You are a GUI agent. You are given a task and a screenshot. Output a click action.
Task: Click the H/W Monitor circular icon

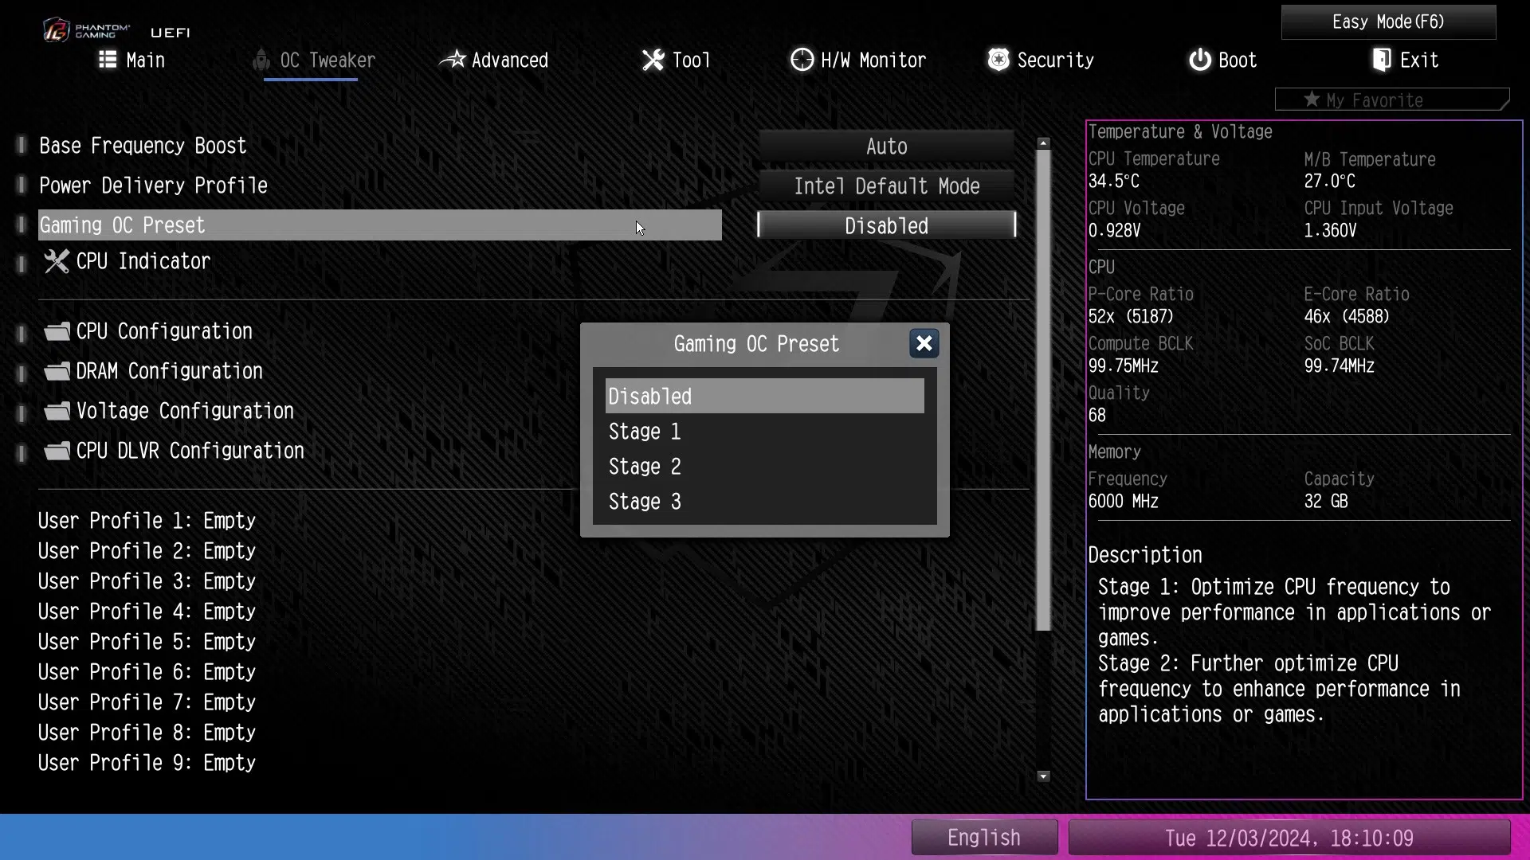click(802, 60)
